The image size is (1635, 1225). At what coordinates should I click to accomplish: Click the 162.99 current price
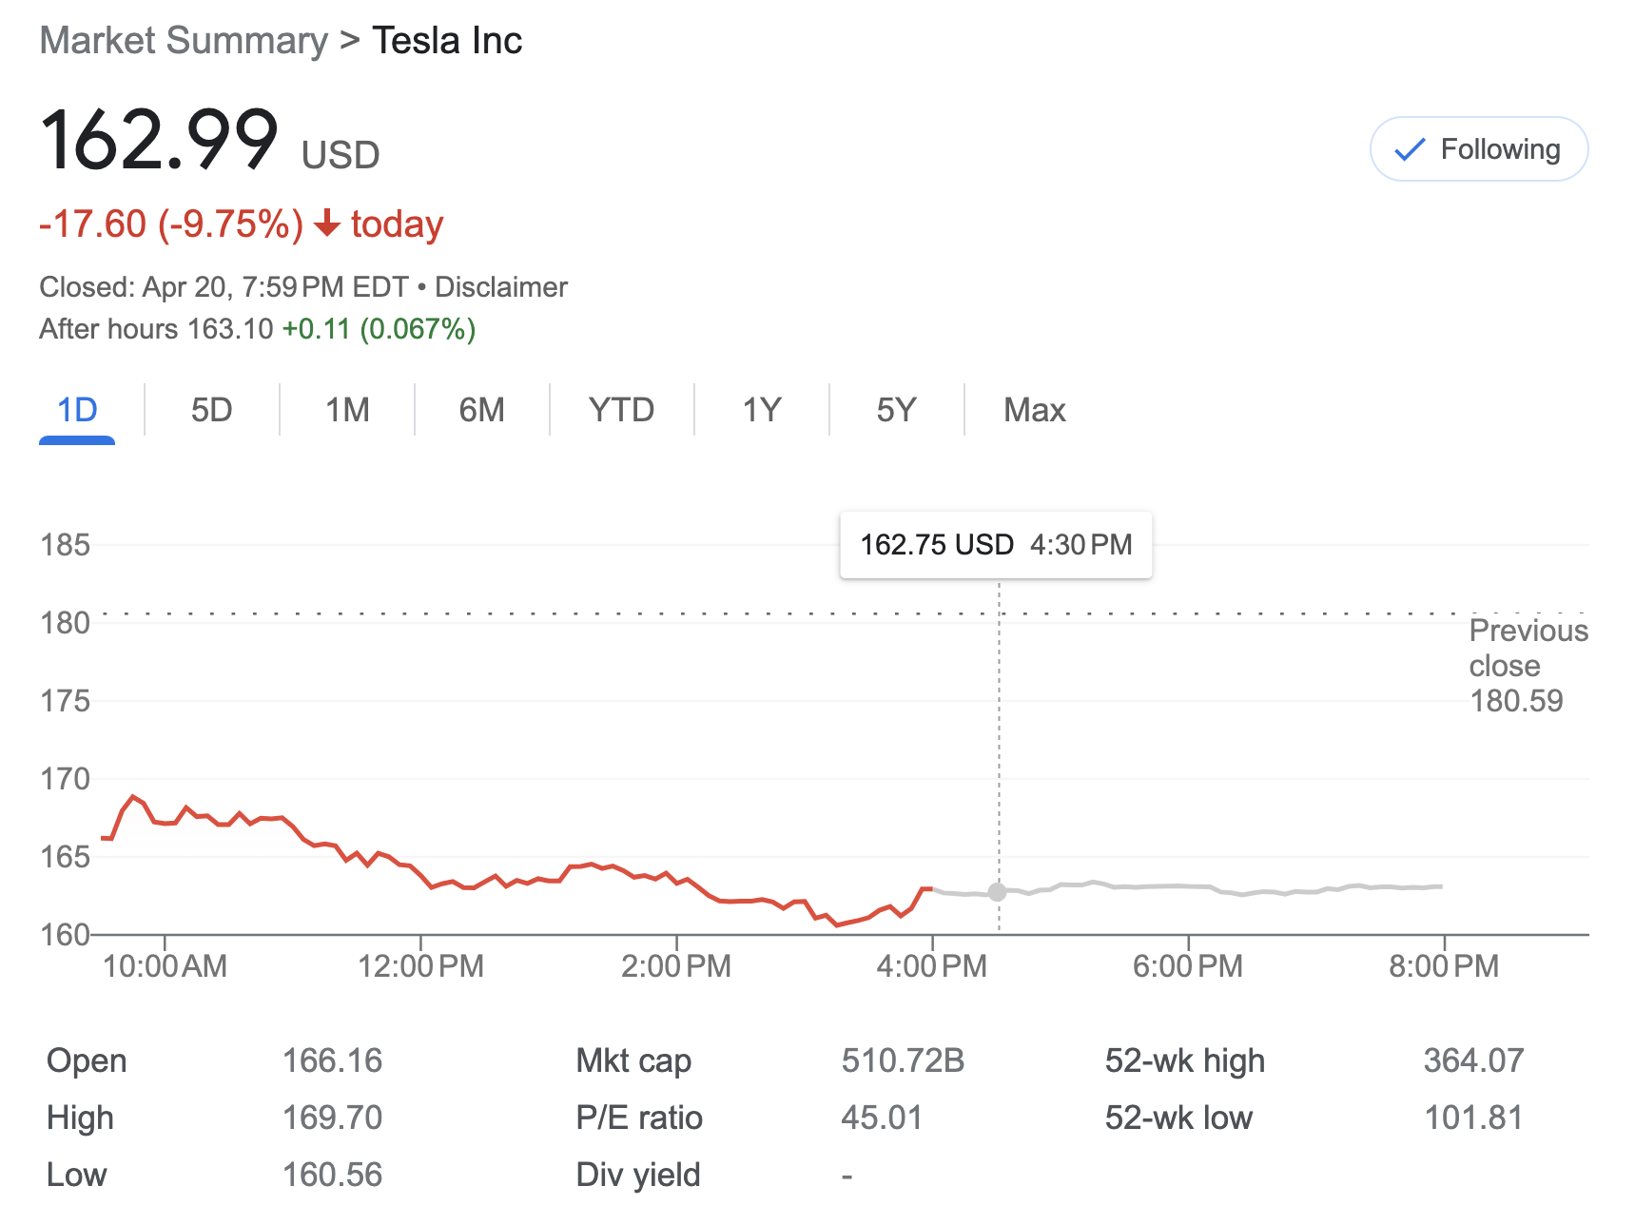click(x=159, y=140)
